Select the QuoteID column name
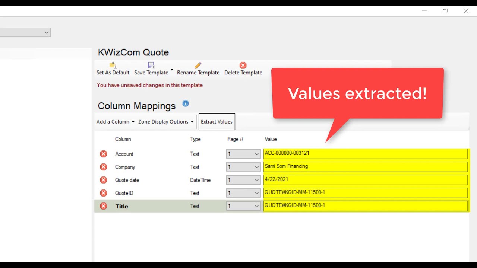This screenshot has width=477, height=268. (x=124, y=193)
